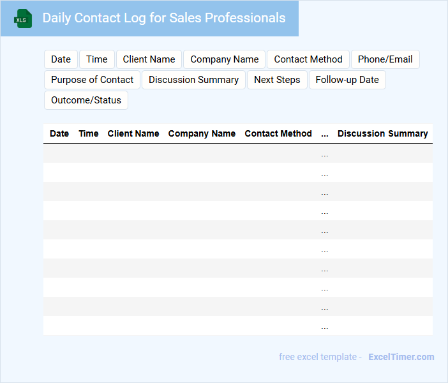The width and height of the screenshot is (448, 383).
Task: Choose the Follow-up Date tag
Action: coord(347,80)
